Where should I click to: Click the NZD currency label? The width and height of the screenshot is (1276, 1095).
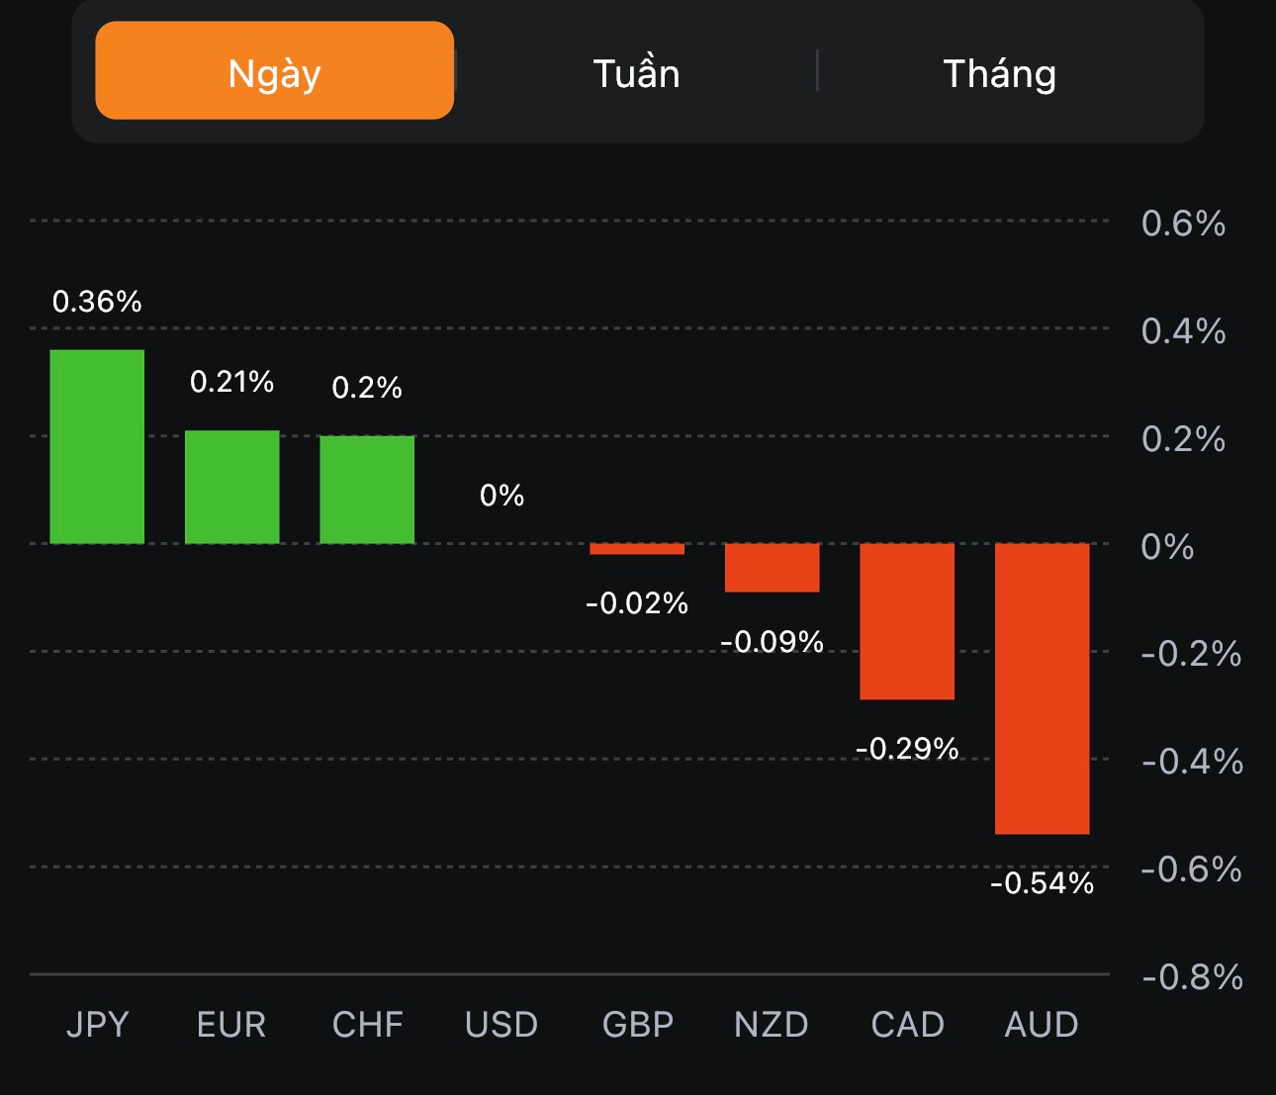coord(772,1024)
